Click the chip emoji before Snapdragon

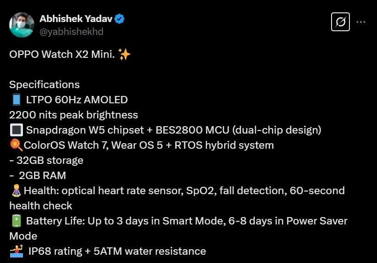pos(16,130)
